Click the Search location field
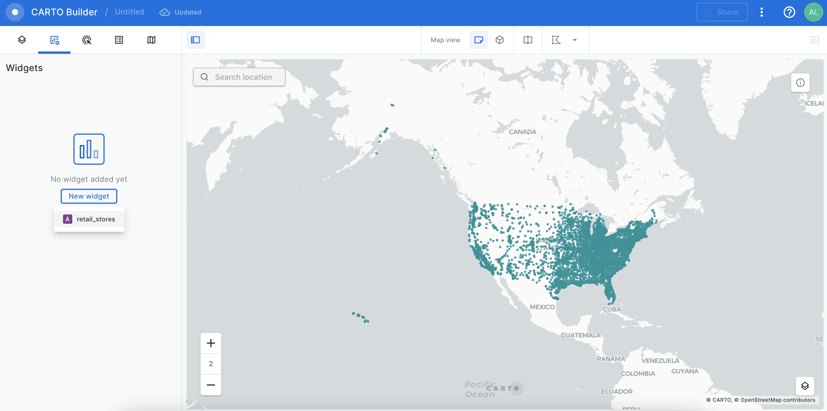The height and width of the screenshot is (411, 827). pos(243,77)
